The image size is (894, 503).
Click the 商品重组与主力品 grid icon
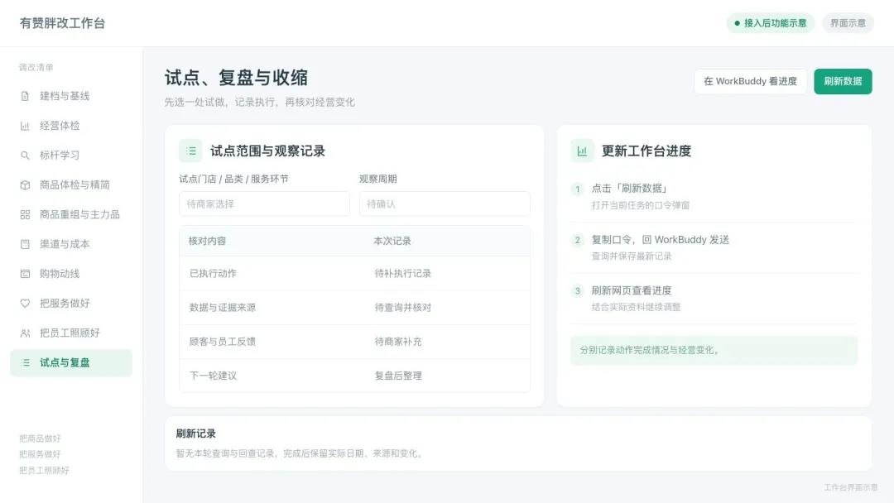[25, 215]
